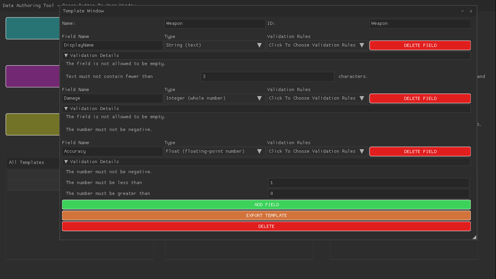Open the Accuracy Type dropdown
The height and width of the screenshot is (279, 496).
(214, 151)
